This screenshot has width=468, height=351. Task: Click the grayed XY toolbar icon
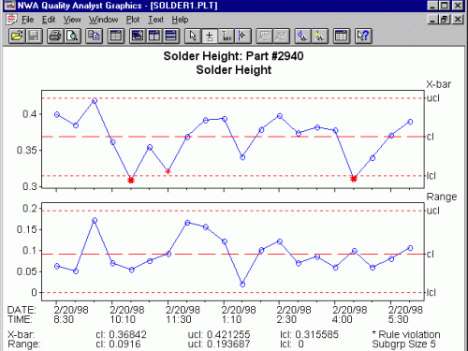tap(281, 36)
